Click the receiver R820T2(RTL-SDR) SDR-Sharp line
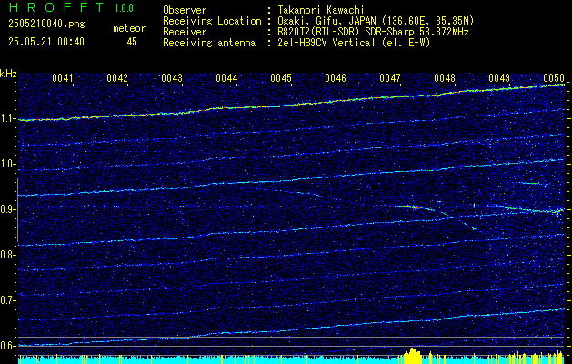Image resolution: width=572 pixels, height=364 pixels. click(373, 32)
